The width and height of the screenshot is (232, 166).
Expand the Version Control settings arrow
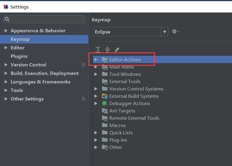[6, 65]
